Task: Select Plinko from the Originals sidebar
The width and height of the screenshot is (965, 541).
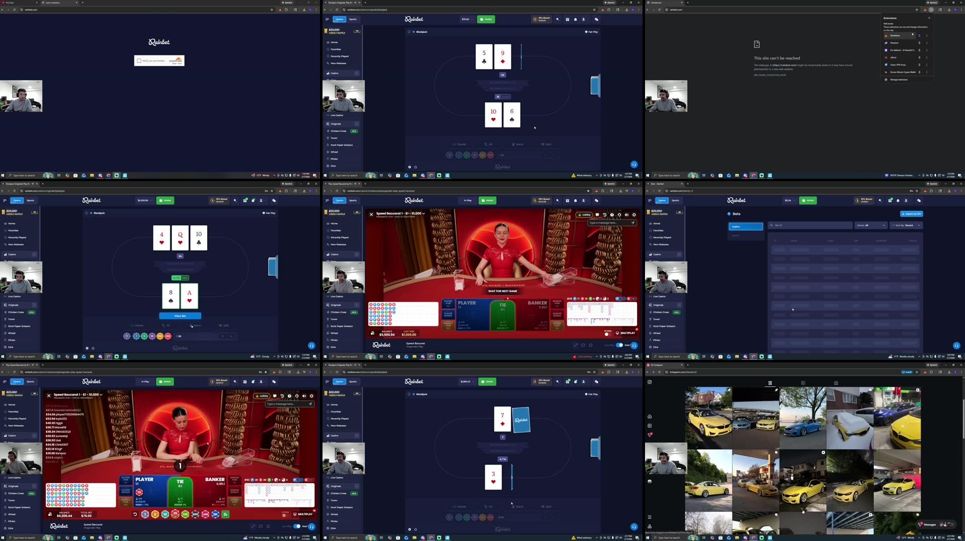Action: 334,159
